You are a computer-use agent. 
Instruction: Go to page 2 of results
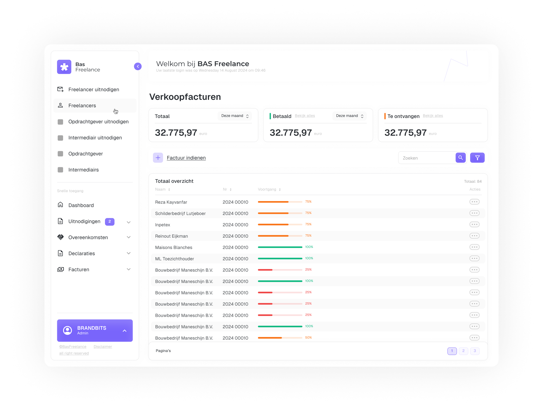click(x=463, y=351)
